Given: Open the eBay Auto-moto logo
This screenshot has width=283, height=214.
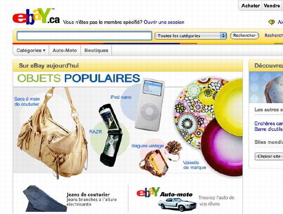Looking at the screenshot, I should click(x=165, y=192).
